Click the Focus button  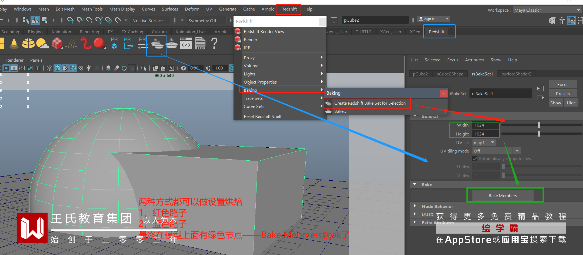563,84
